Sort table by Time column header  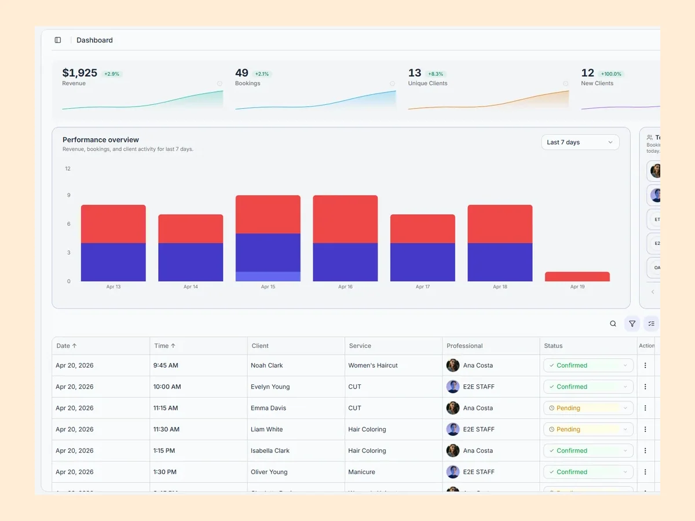(165, 346)
